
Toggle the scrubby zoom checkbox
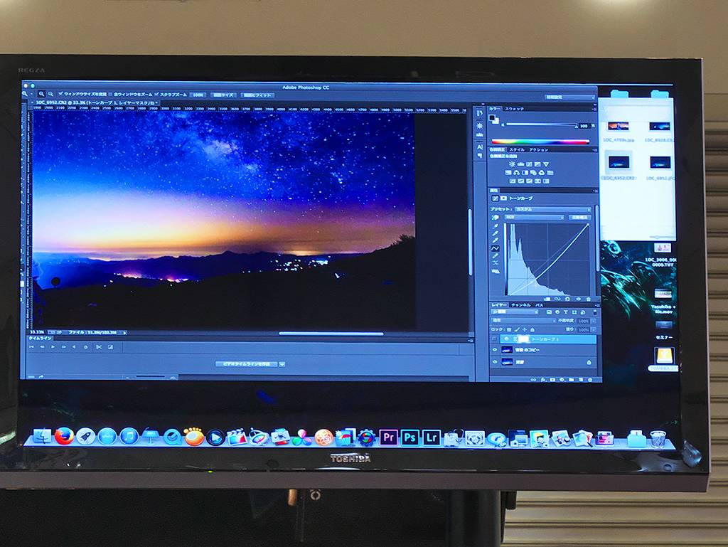tap(157, 95)
